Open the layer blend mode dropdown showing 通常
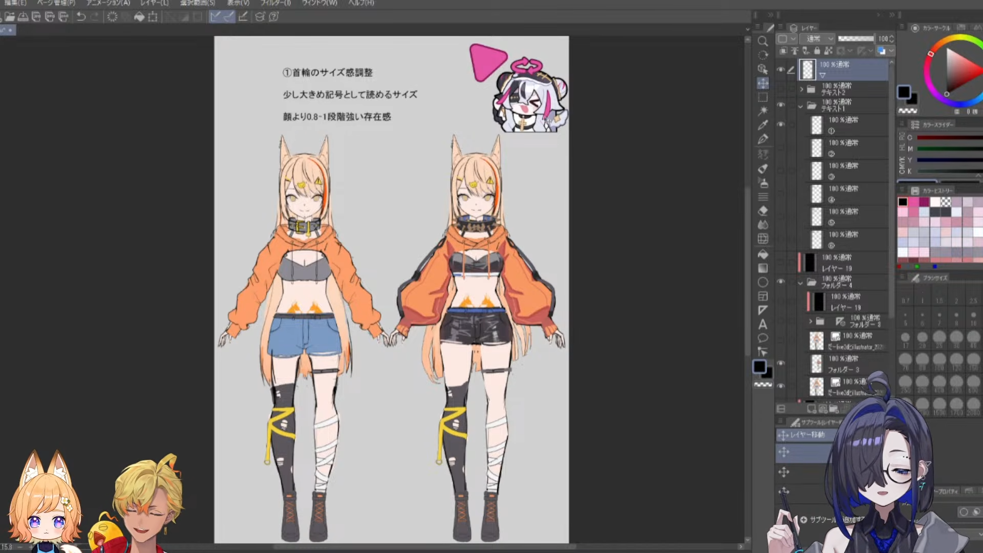This screenshot has height=553, width=983. click(x=818, y=38)
